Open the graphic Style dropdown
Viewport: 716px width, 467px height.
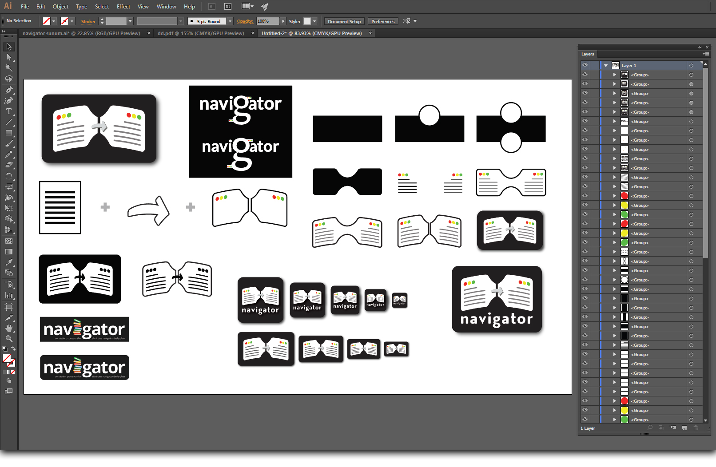[x=314, y=21]
